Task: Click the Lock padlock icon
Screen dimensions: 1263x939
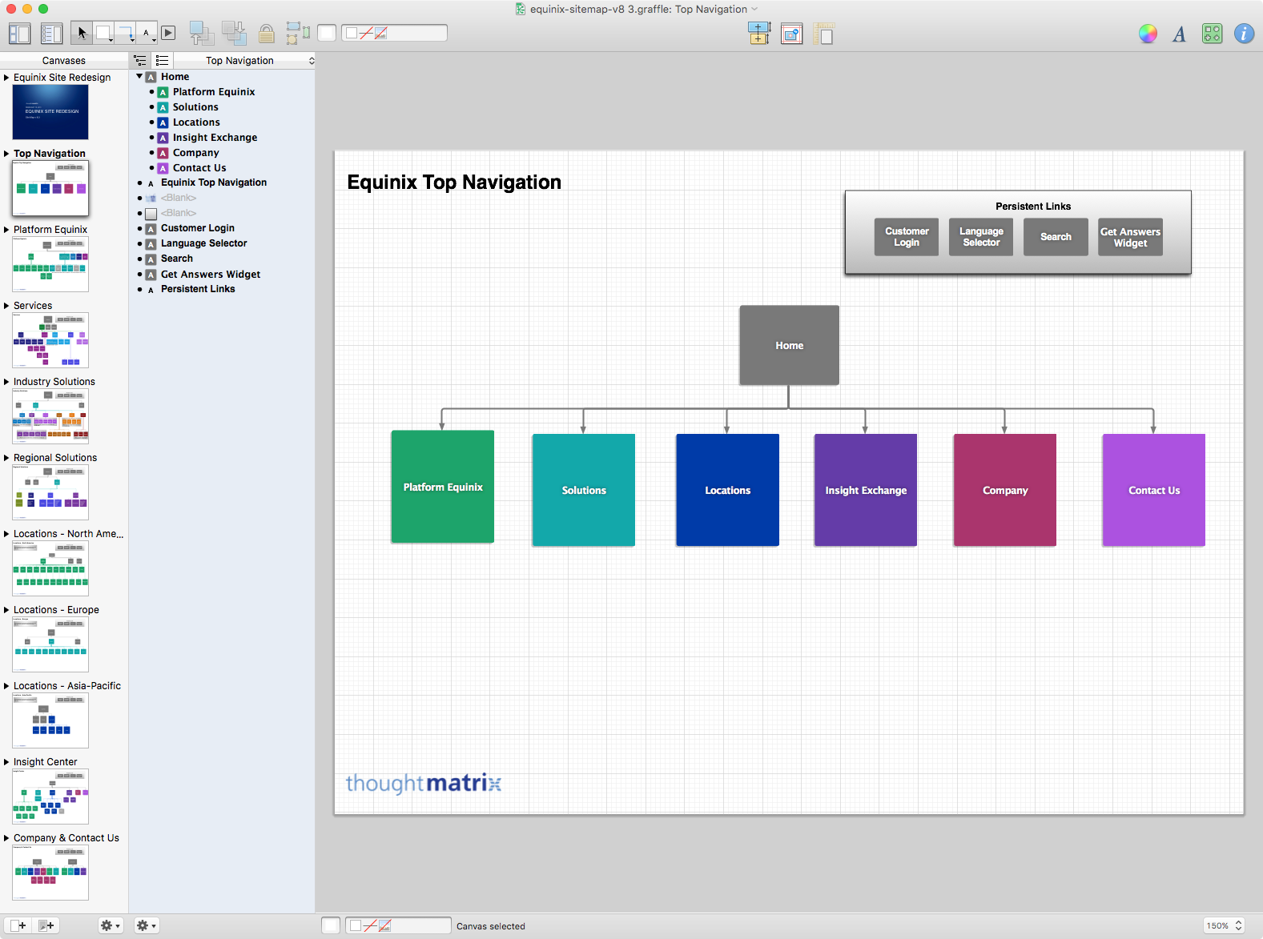Action: [266, 34]
